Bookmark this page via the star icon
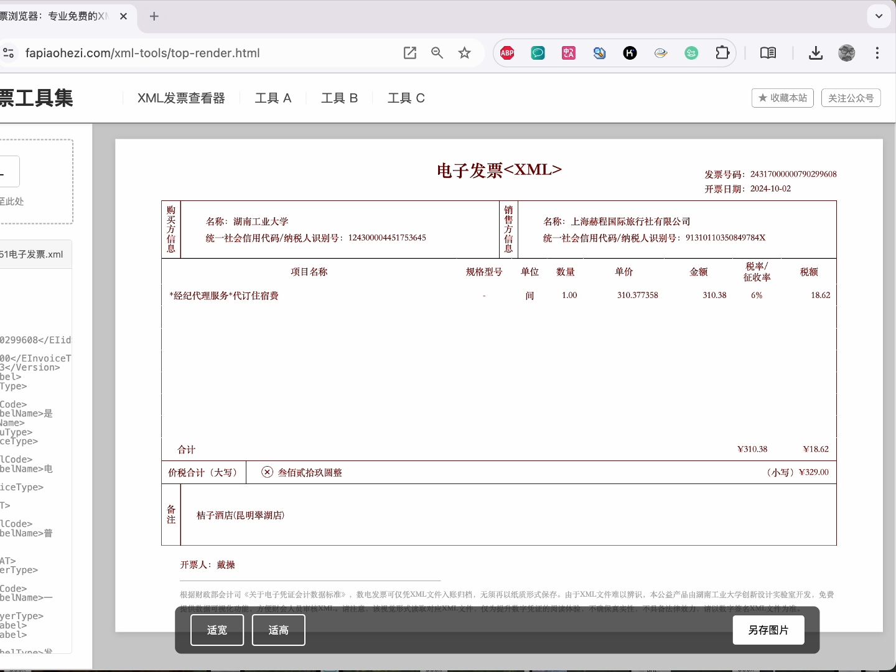 [465, 53]
